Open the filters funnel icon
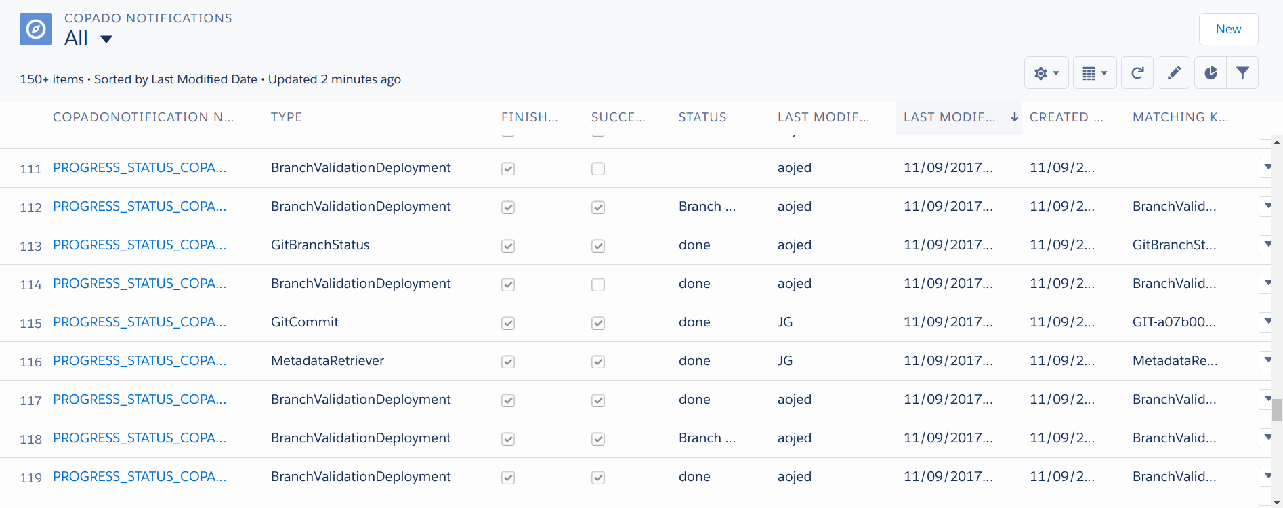Image resolution: width=1283 pixels, height=508 pixels. (1242, 72)
